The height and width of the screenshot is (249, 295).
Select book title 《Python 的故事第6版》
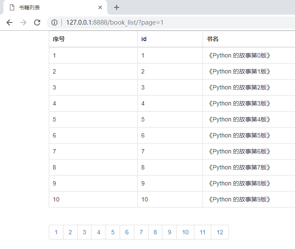(x=239, y=152)
